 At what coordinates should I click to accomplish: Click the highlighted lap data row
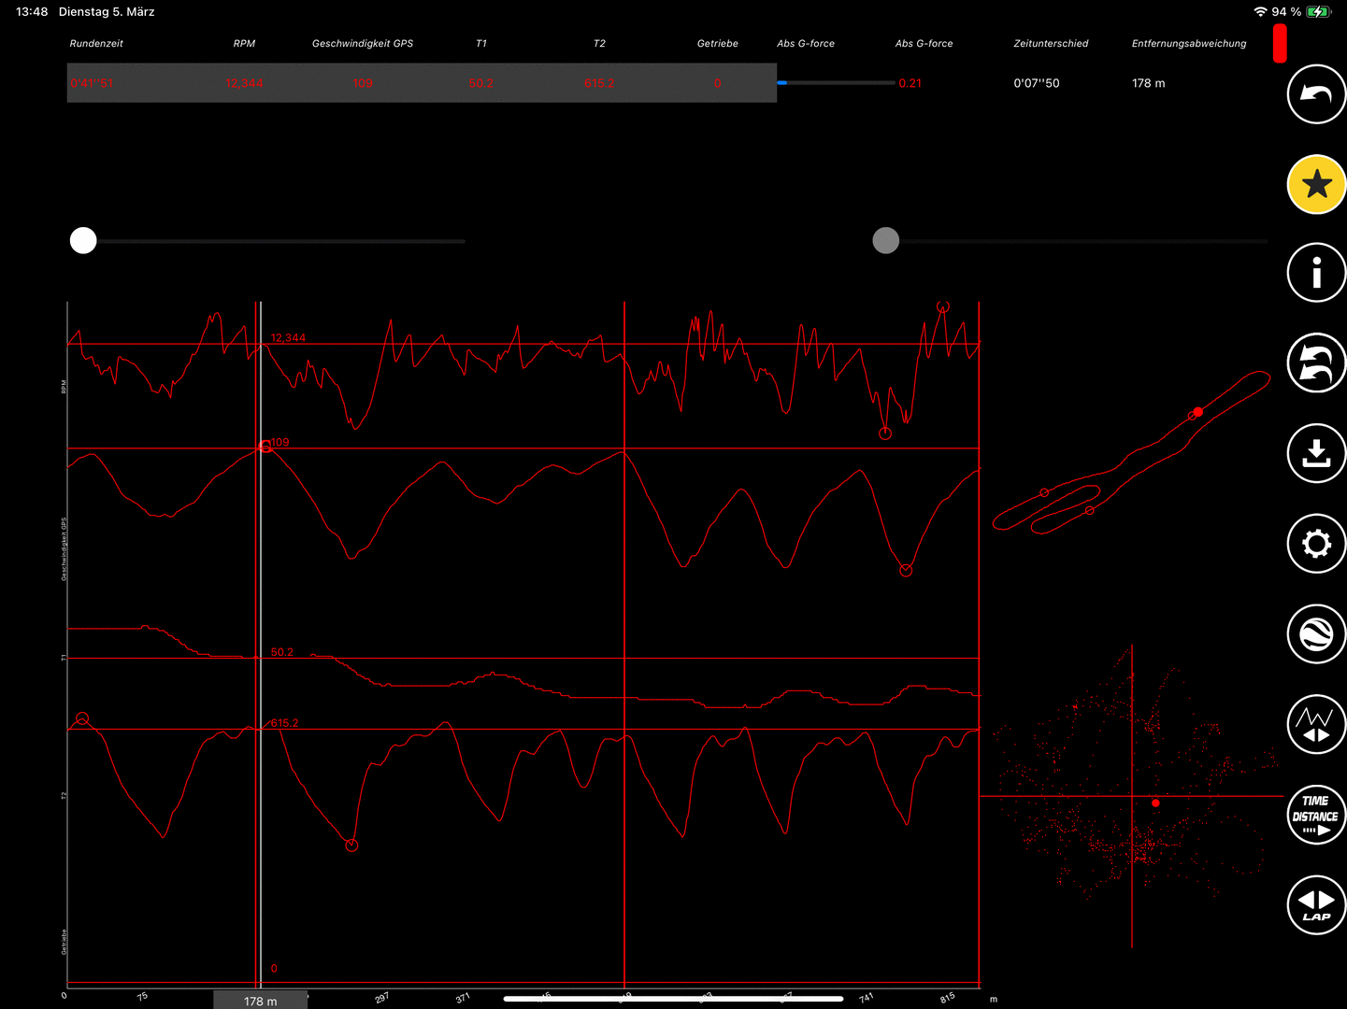click(422, 83)
